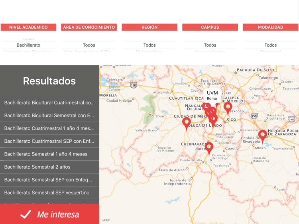Choose Todos in Región picker
The image size is (299, 224).
149,45
